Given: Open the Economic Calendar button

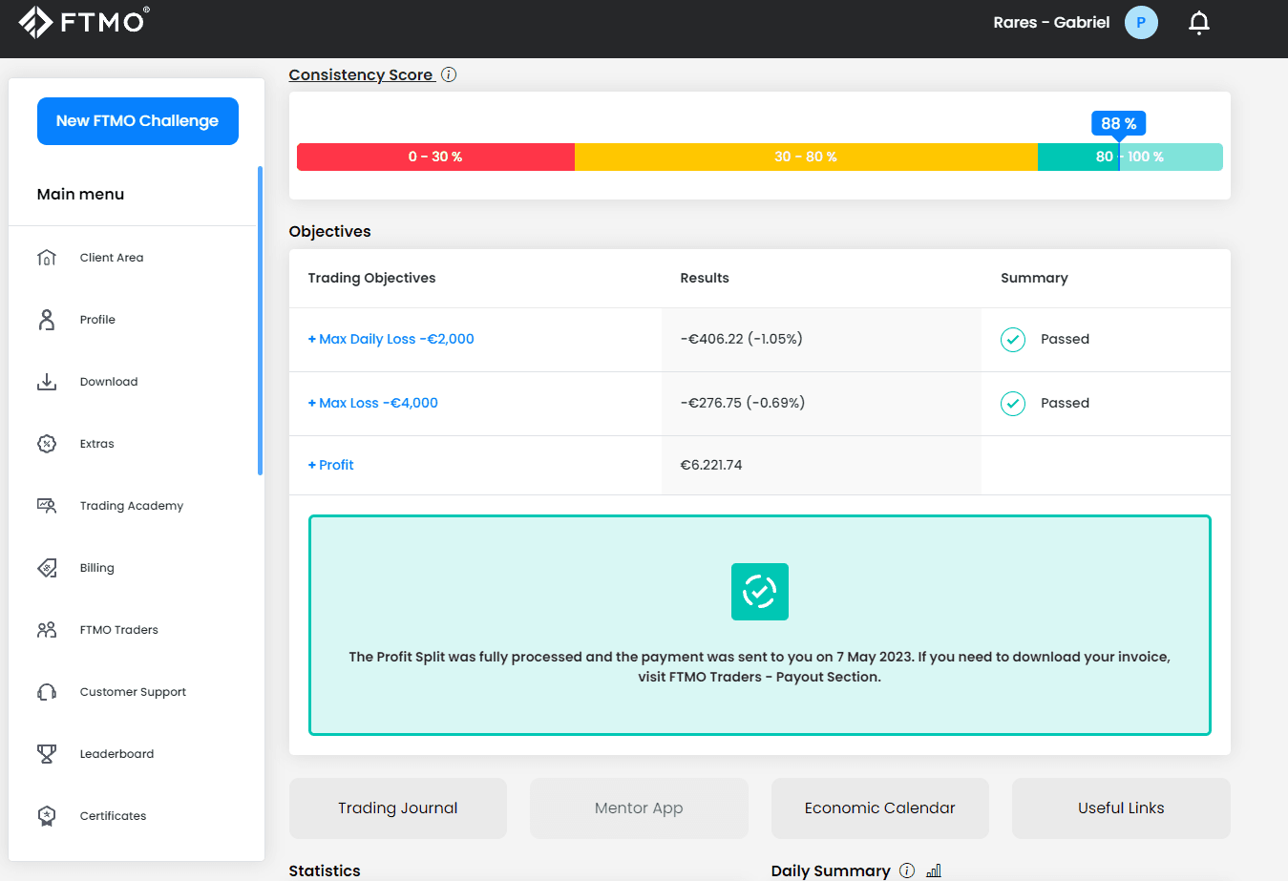Looking at the screenshot, I should click(880, 808).
